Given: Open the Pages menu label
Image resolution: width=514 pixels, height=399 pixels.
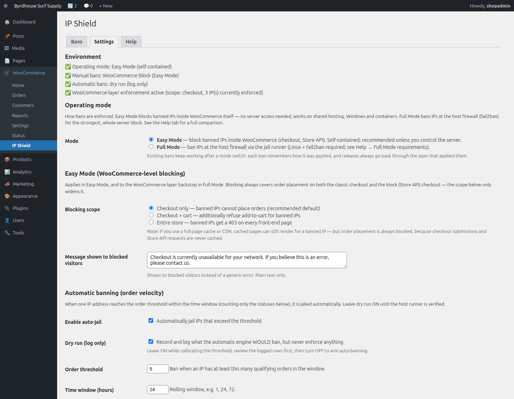Looking at the screenshot, I should [19, 61].
